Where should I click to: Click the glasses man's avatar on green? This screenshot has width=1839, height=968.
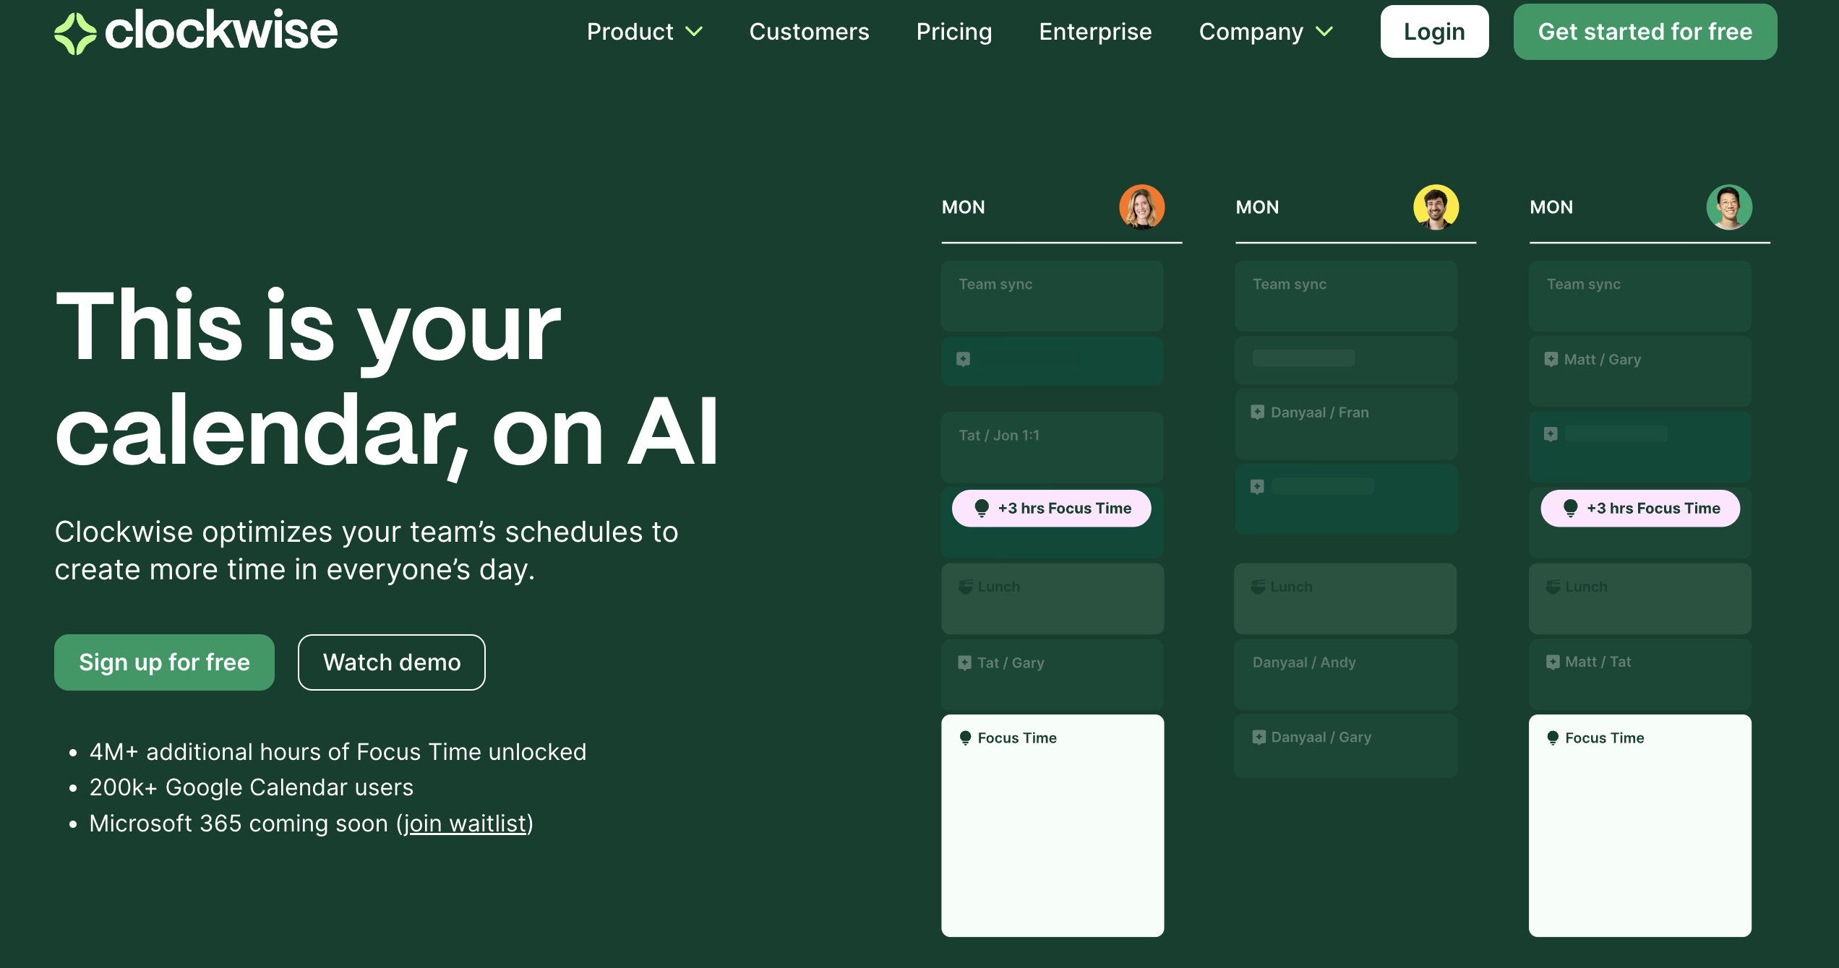pos(1729,207)
